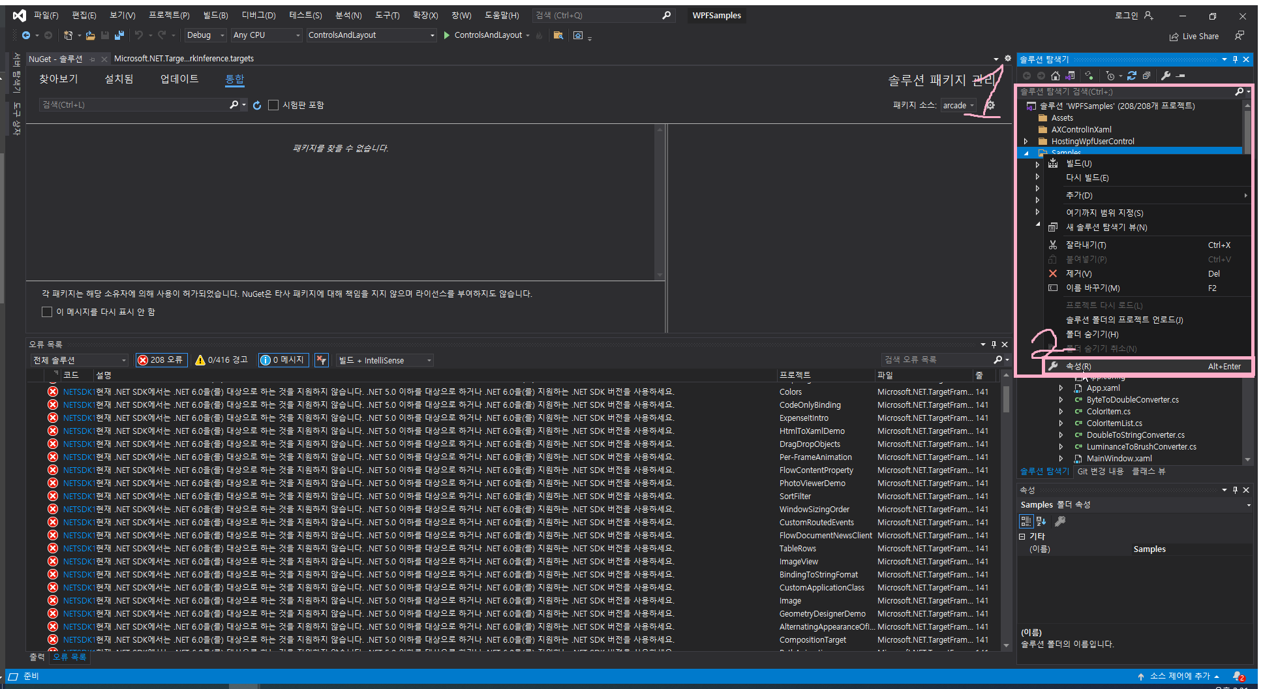Click the NuGet search magnifier icon
The height and width of the screenshot is (689, 1263).
click(234, 104)
